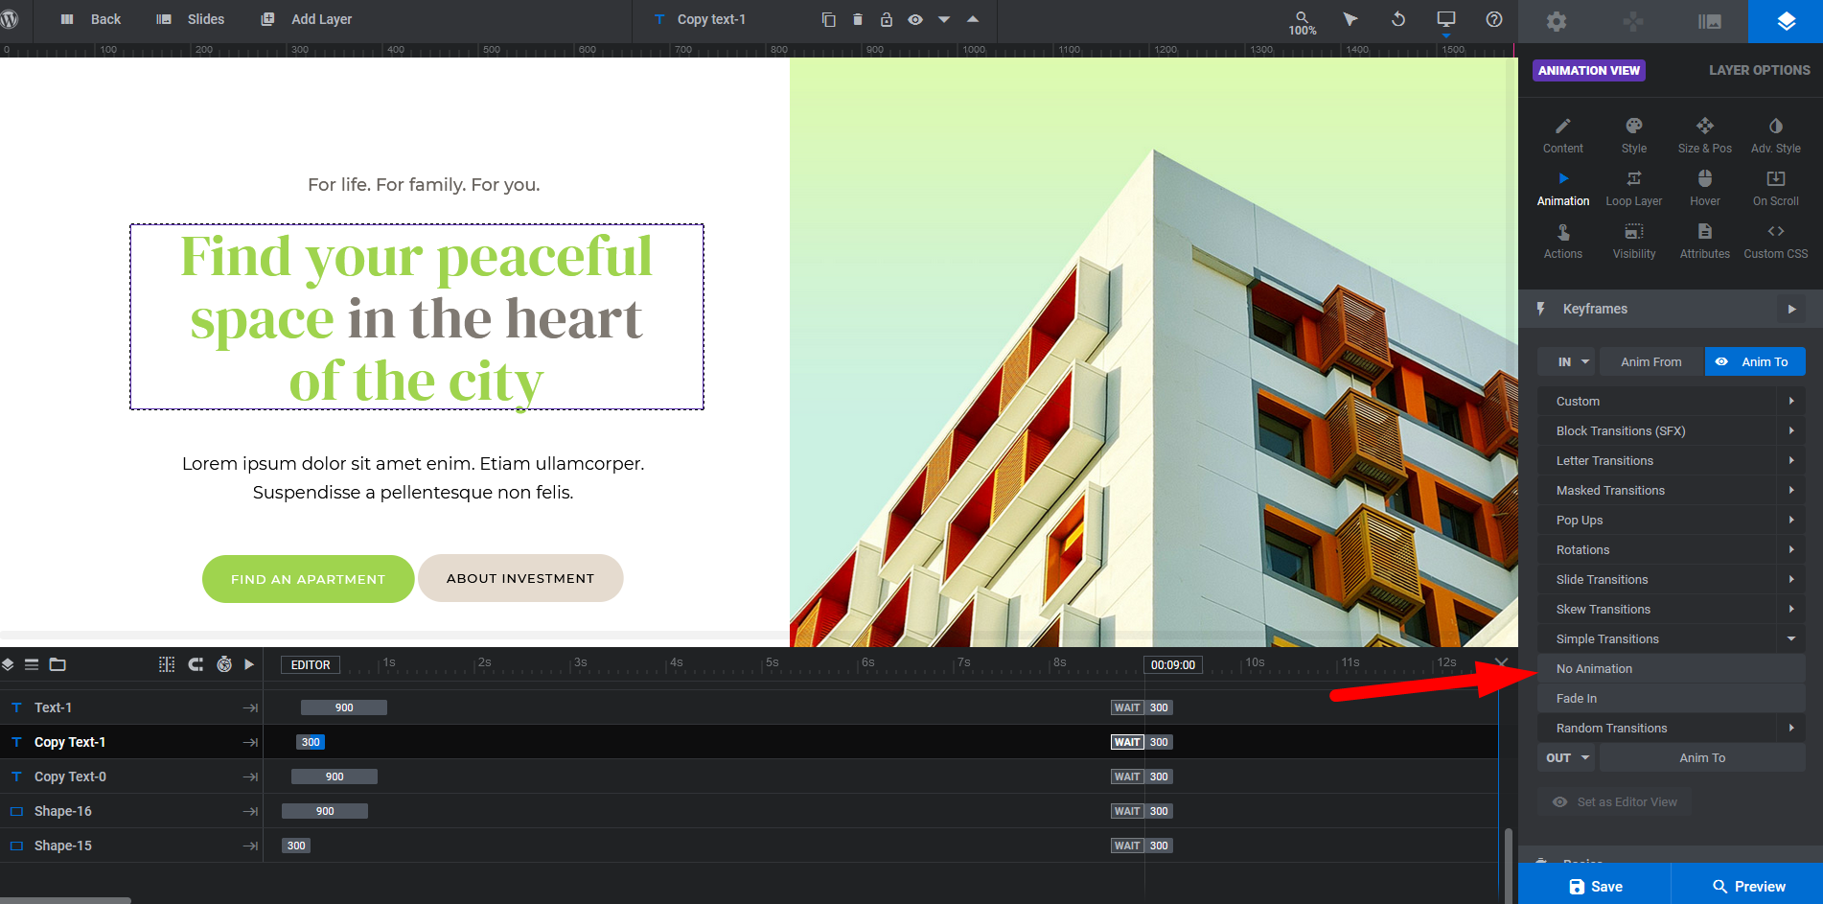Viewport: 1823px width, 904px height.
Task: Switch to the navigation options tab
Action: (1633, 21)
